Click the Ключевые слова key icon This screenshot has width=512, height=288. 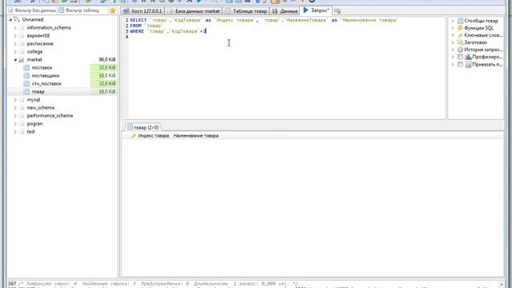460,35
